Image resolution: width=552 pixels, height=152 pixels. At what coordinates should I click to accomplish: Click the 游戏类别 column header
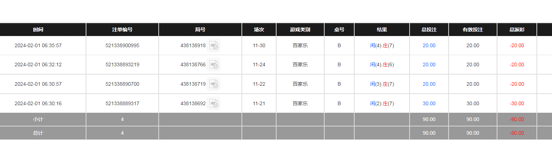(300, 30)
